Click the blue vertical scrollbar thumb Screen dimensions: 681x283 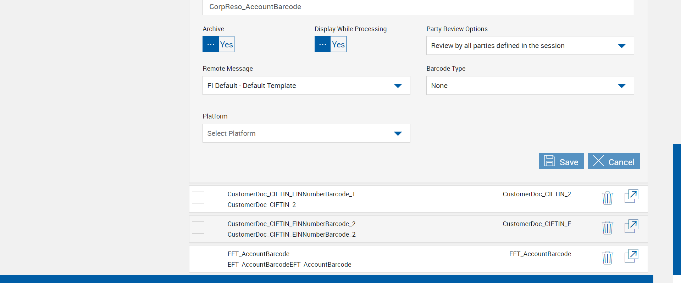[x=677, y=209]
